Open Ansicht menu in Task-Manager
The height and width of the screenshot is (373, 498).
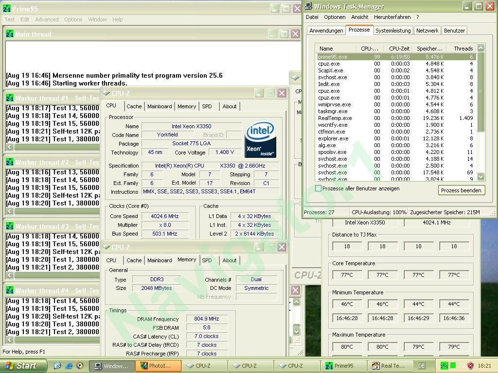359,17
